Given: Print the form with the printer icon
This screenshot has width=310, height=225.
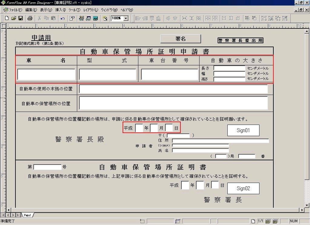Looking at the screenshot, I should pyautogui.click(x=30, y=18).
